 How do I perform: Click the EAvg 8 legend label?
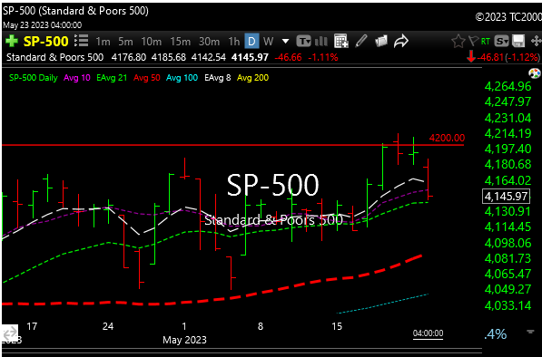pyautogui.click(x=217, y=78)
